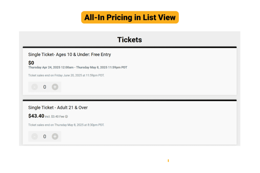Decrease quantity for the Free Entry ticket
The width and height of the screenshot is (260, 173).
[35, 87]
